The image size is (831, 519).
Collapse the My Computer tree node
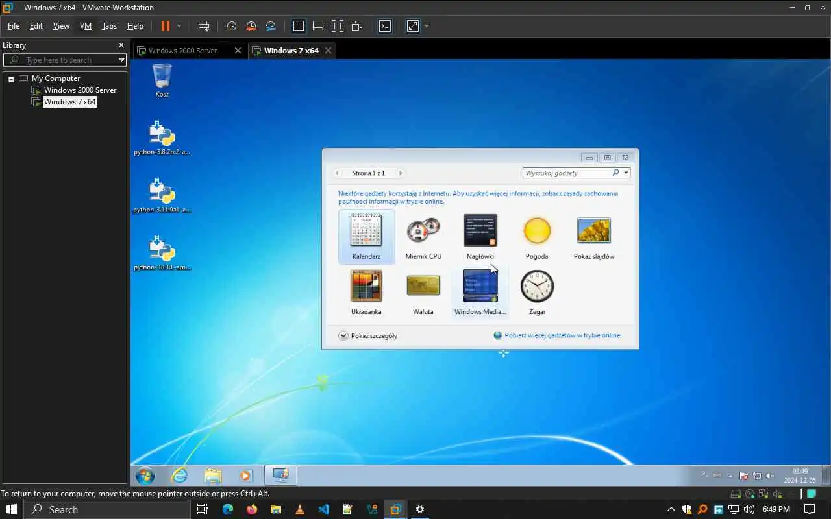pos(11,78)
